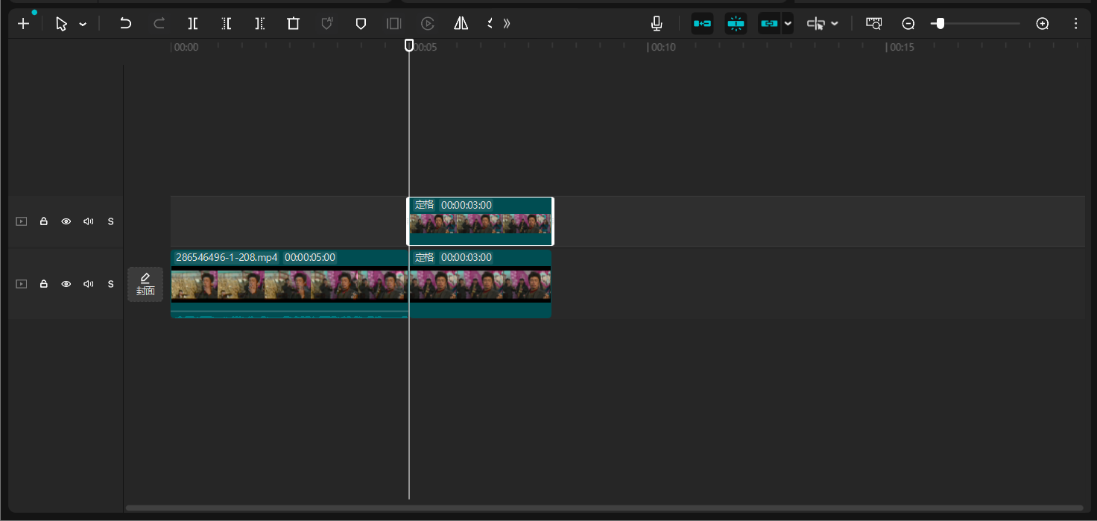
Task: Hide the upper track with eye icon
Action: [x=66, y=221]
